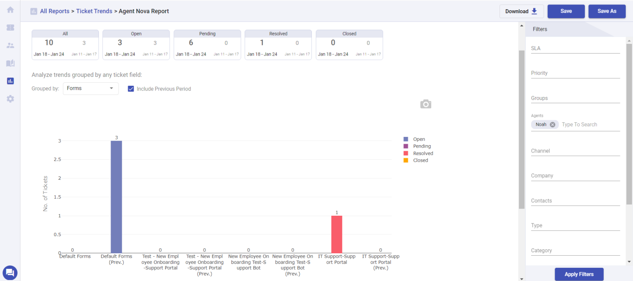The image size is (633, 281).
Task: Open the Type filter field
Action: click(x=575, y=225)
